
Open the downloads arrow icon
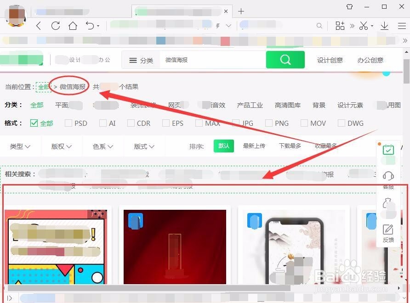[x=384, y=26]
